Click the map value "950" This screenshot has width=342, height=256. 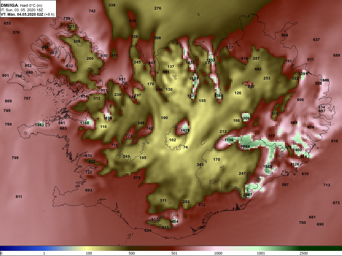pos(104,56)
